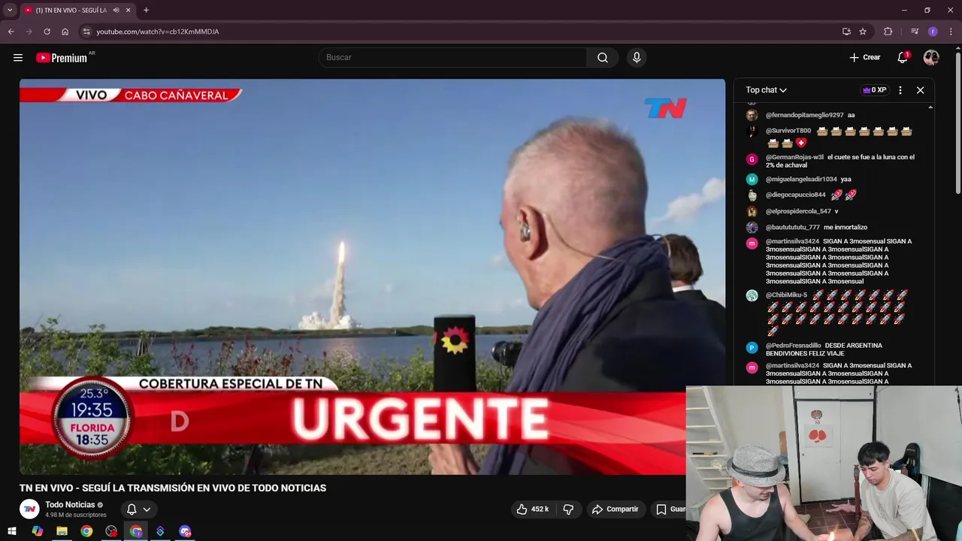Click the Buscar search field
Screen dimensions: 962x541
click(x=452, y=58)
